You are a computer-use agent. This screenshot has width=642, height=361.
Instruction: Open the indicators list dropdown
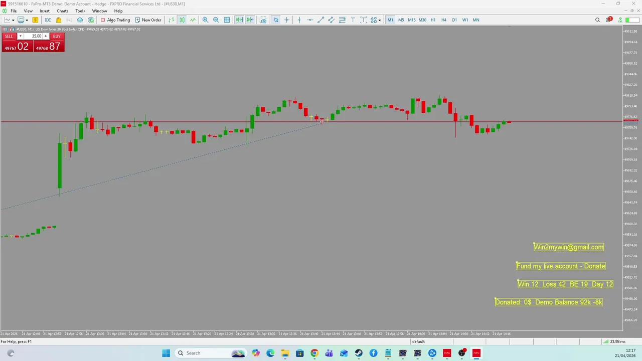point(22,20)
